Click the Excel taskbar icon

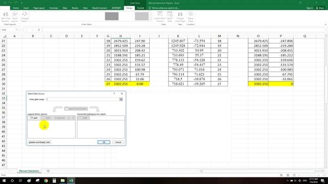click(71, 180)
